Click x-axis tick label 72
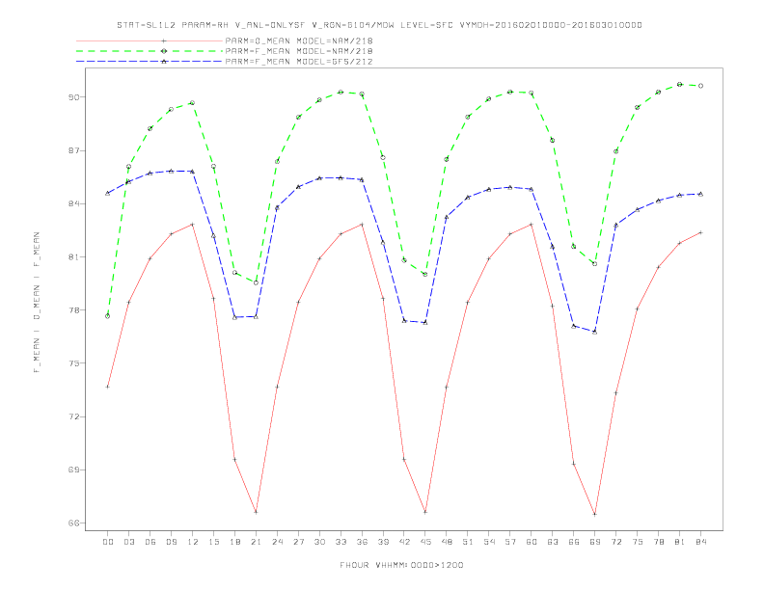764x590 pixels. pyautogui.click(x=616, y=542)
